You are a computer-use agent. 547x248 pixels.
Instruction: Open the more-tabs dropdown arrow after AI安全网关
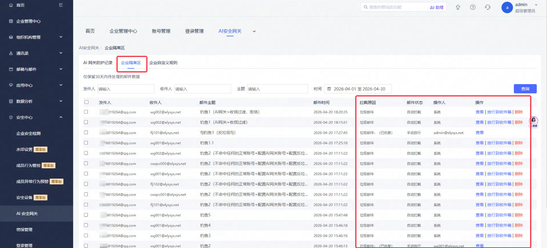(x=254, y=31)
